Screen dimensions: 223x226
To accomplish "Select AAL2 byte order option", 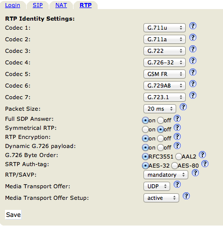I will [179, 157].
